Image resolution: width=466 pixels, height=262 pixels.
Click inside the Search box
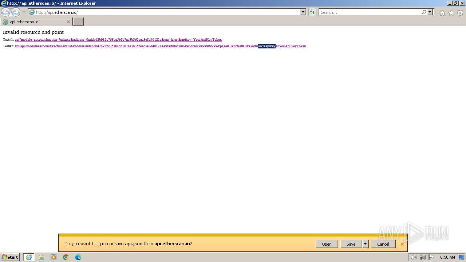coord(370,12)
